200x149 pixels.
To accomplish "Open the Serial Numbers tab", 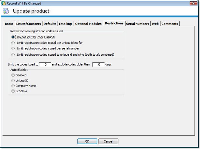I will tap(137, 24).
